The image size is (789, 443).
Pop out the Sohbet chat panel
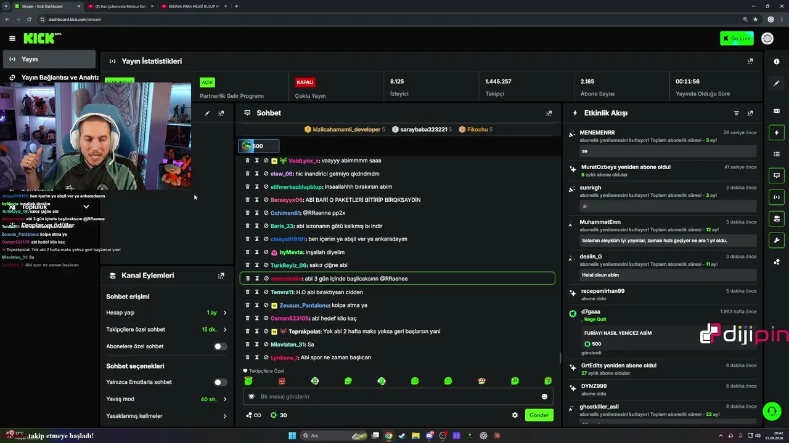coord(549,113)
